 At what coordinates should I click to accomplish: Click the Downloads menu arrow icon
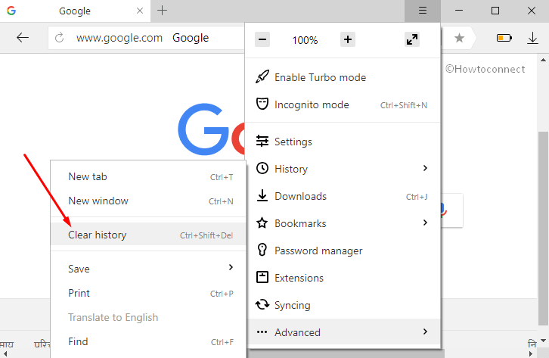coord(262,196)
